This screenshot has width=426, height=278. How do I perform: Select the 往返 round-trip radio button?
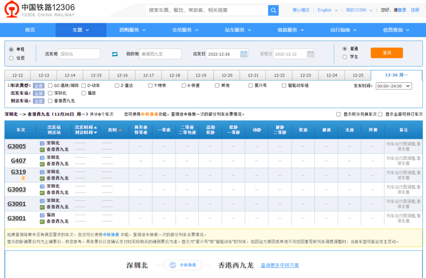click(12, 58)
